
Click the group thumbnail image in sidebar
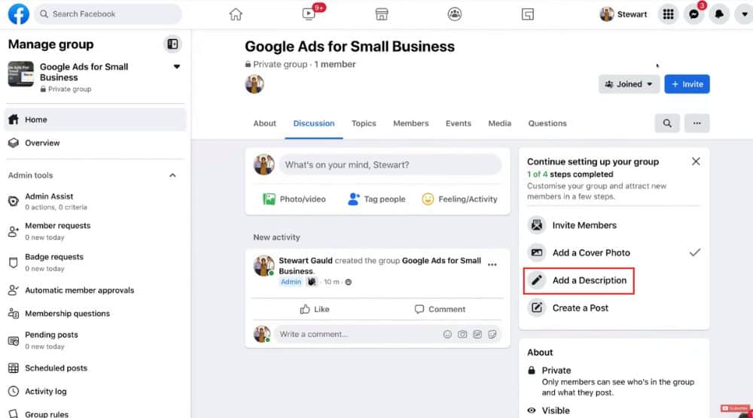[20, 74]
